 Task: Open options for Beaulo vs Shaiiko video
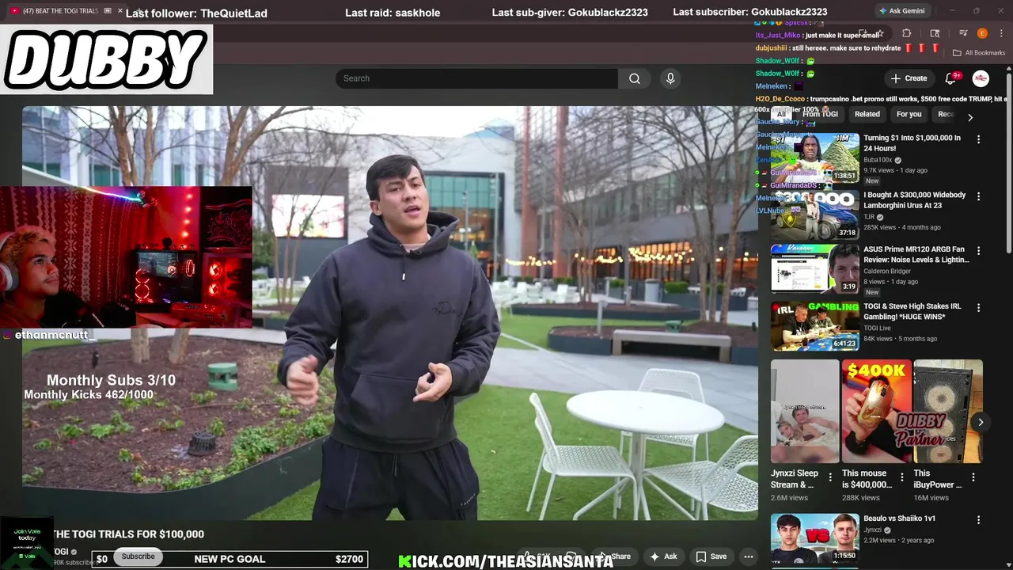[978, 520]
